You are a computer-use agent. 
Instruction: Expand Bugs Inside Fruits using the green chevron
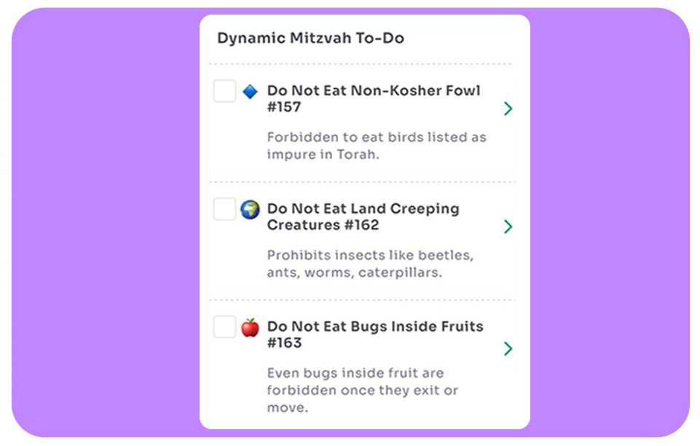[508, 349]
